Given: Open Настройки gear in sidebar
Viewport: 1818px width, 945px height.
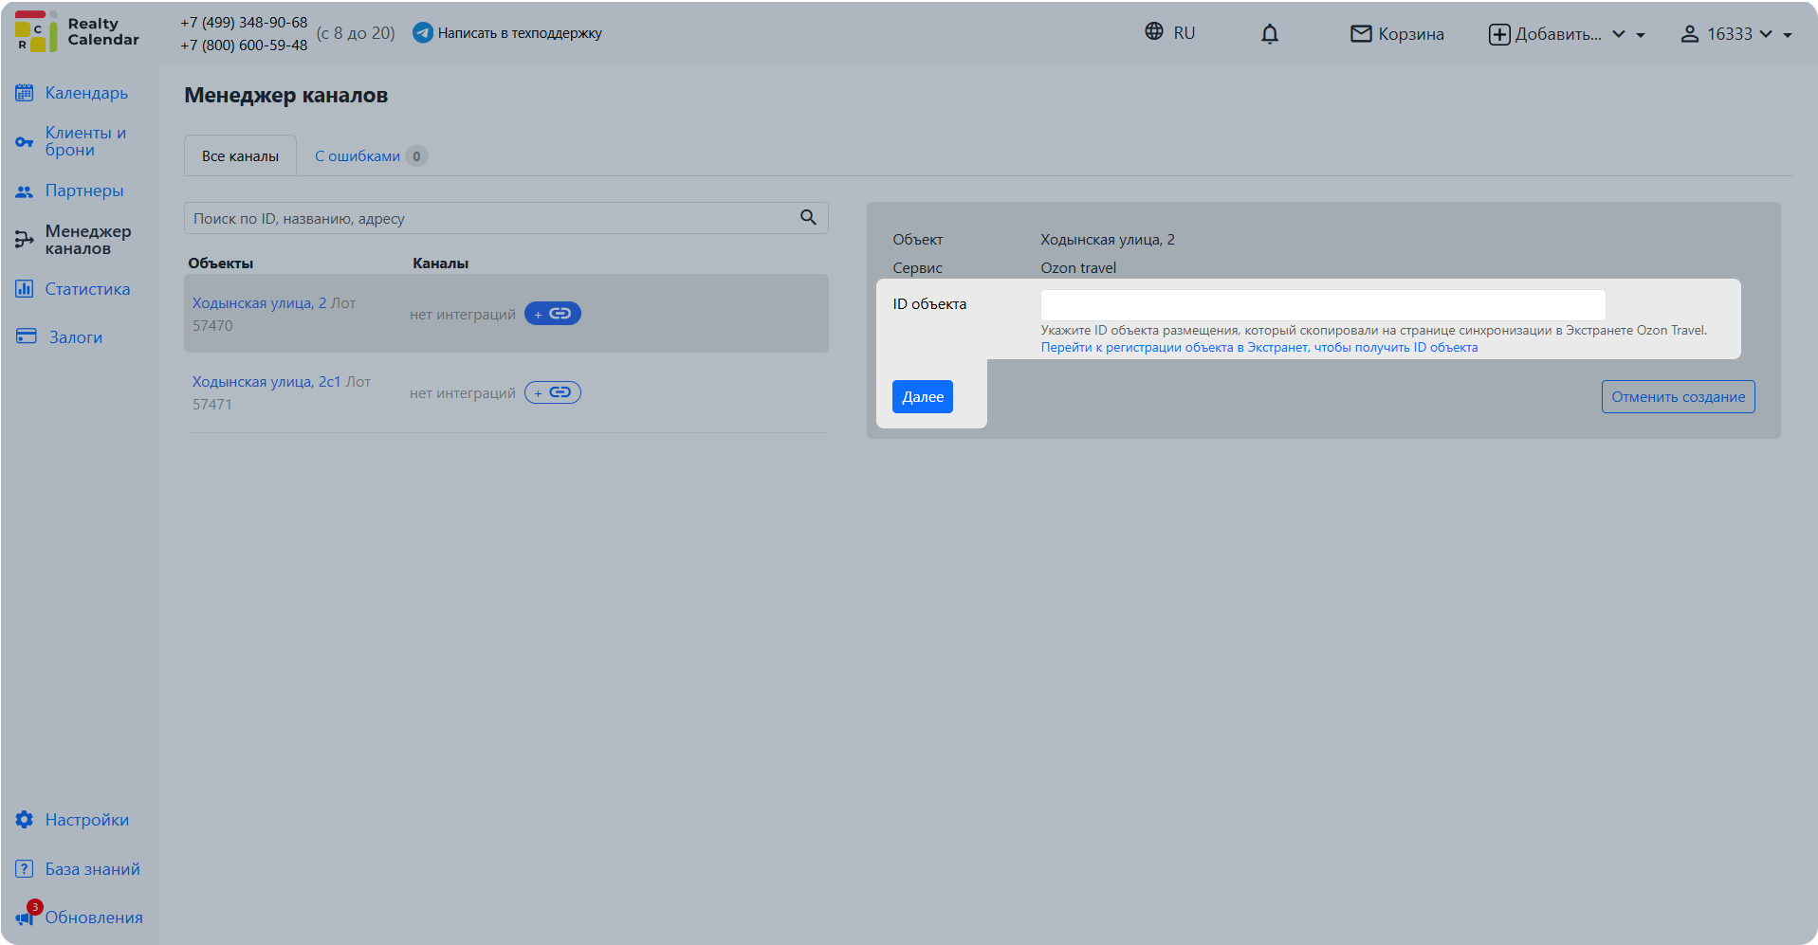Looking at the screenshot, I should point(25,820).
